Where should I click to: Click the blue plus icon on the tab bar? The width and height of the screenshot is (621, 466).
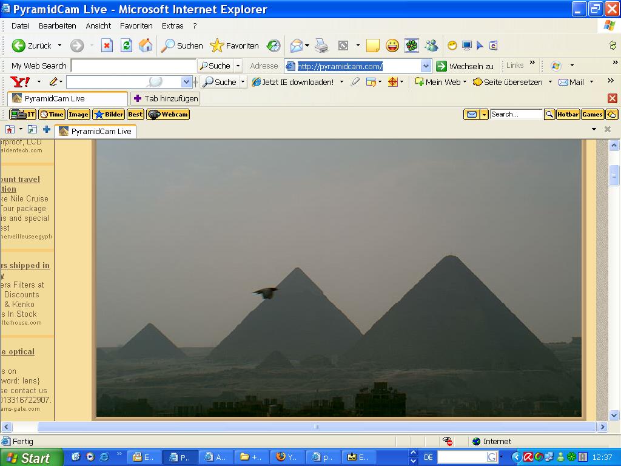46,129
